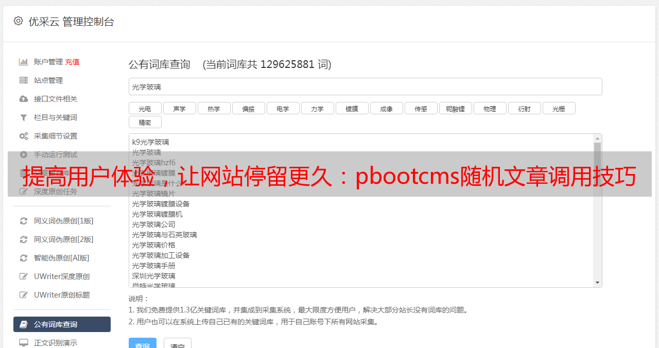
Task: Open the UWriter原创标题 menu item
Action: pyautogui.click(x=62, y=295)
